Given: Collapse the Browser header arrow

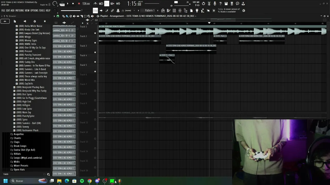Looking at the screenshot, I should pos(2,16).
